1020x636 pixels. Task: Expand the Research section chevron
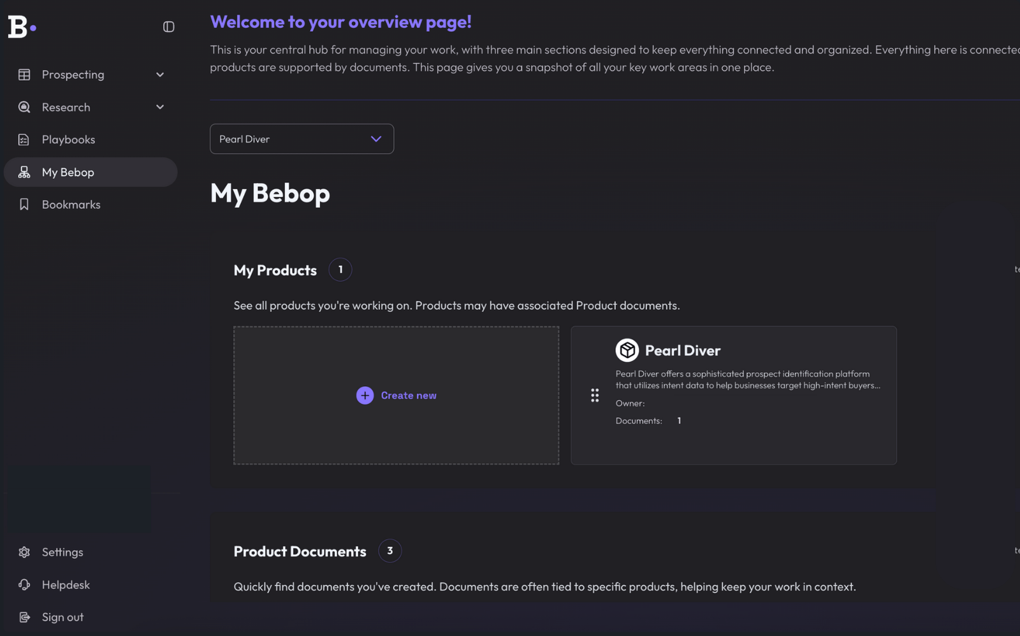(x=160, y=107)
